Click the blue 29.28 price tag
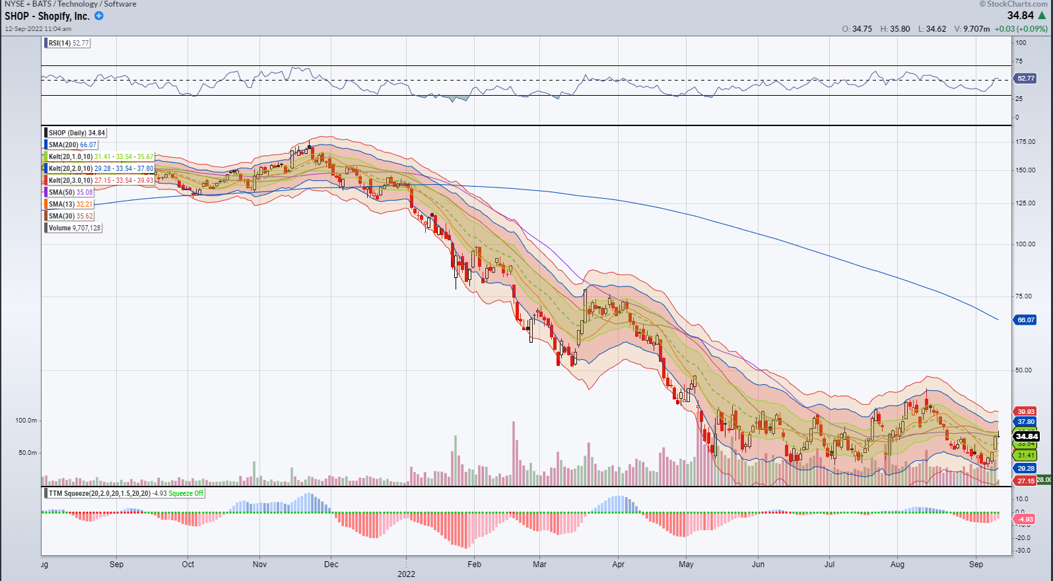The image size is (1053, 581). (1025, 468)
